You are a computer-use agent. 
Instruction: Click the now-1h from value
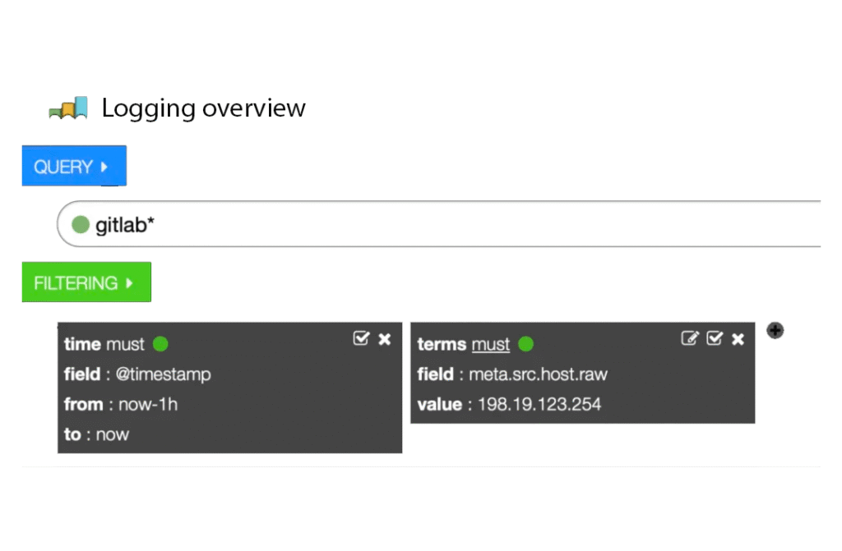coord(147,404)
